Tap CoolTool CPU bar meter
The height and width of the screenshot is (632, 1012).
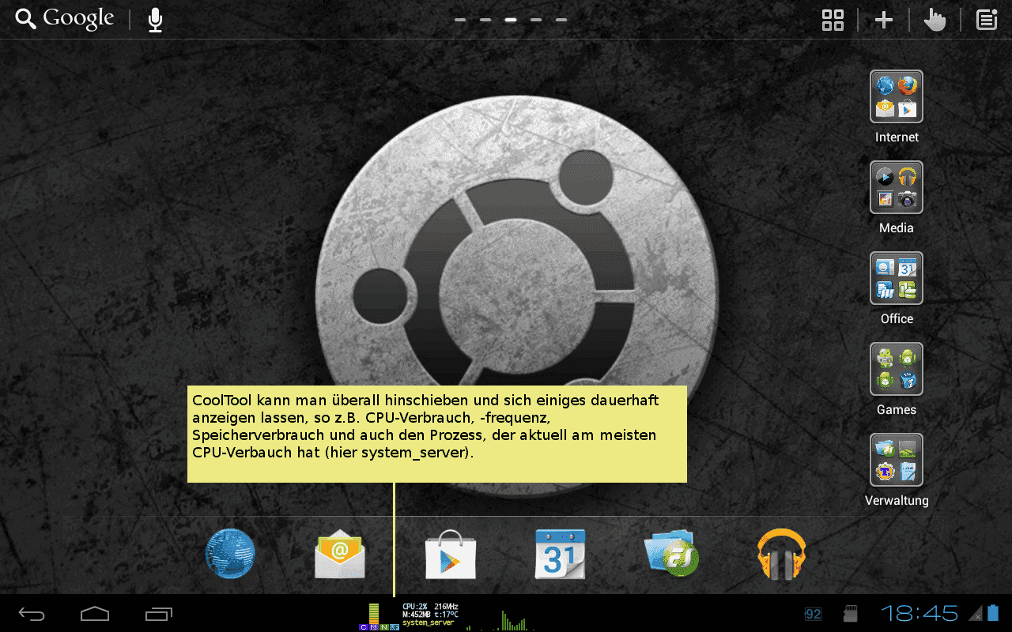point(379,616)
